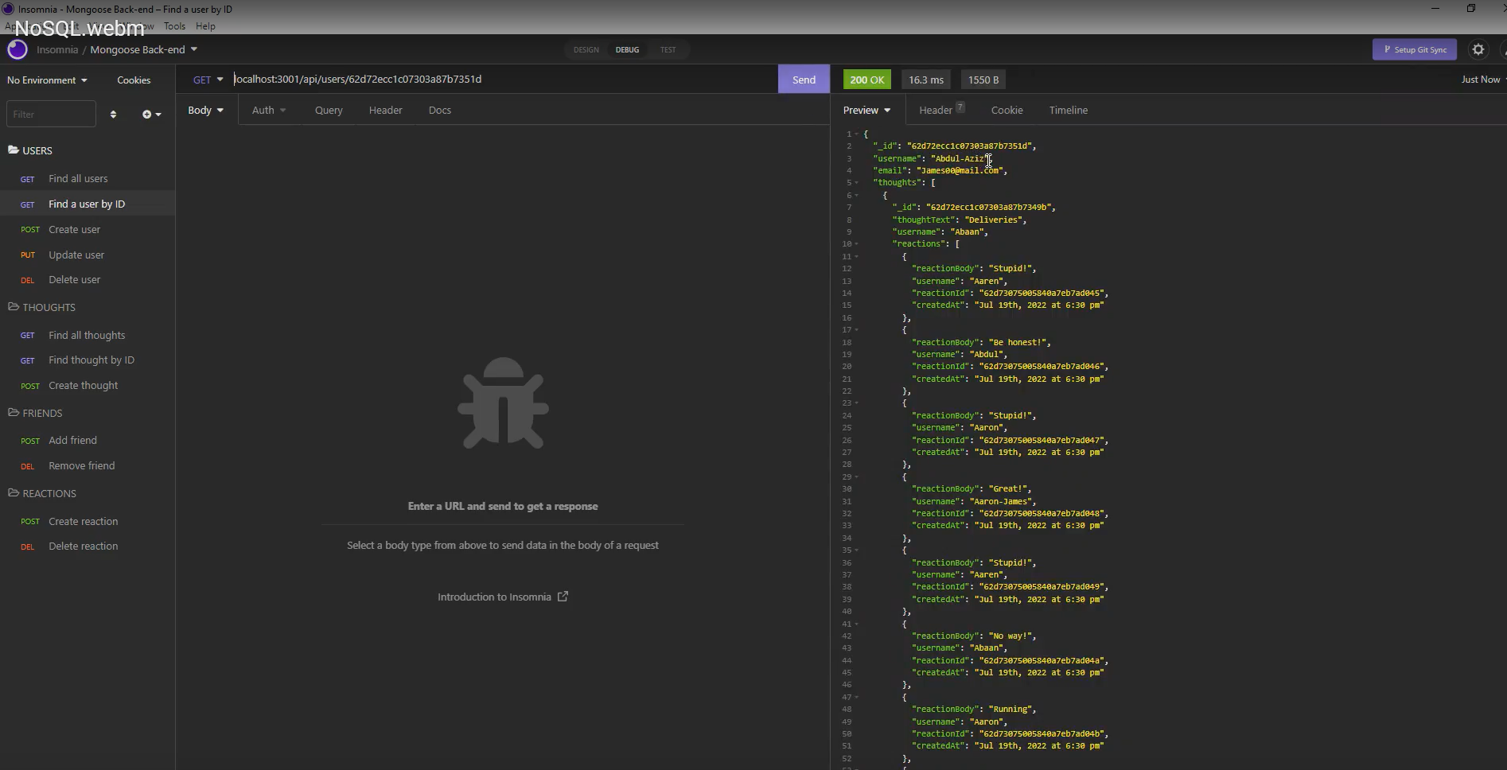Open the Help menu
Image resolution: width=1507 pixels, height=770 pixels.
pos(205,26)
